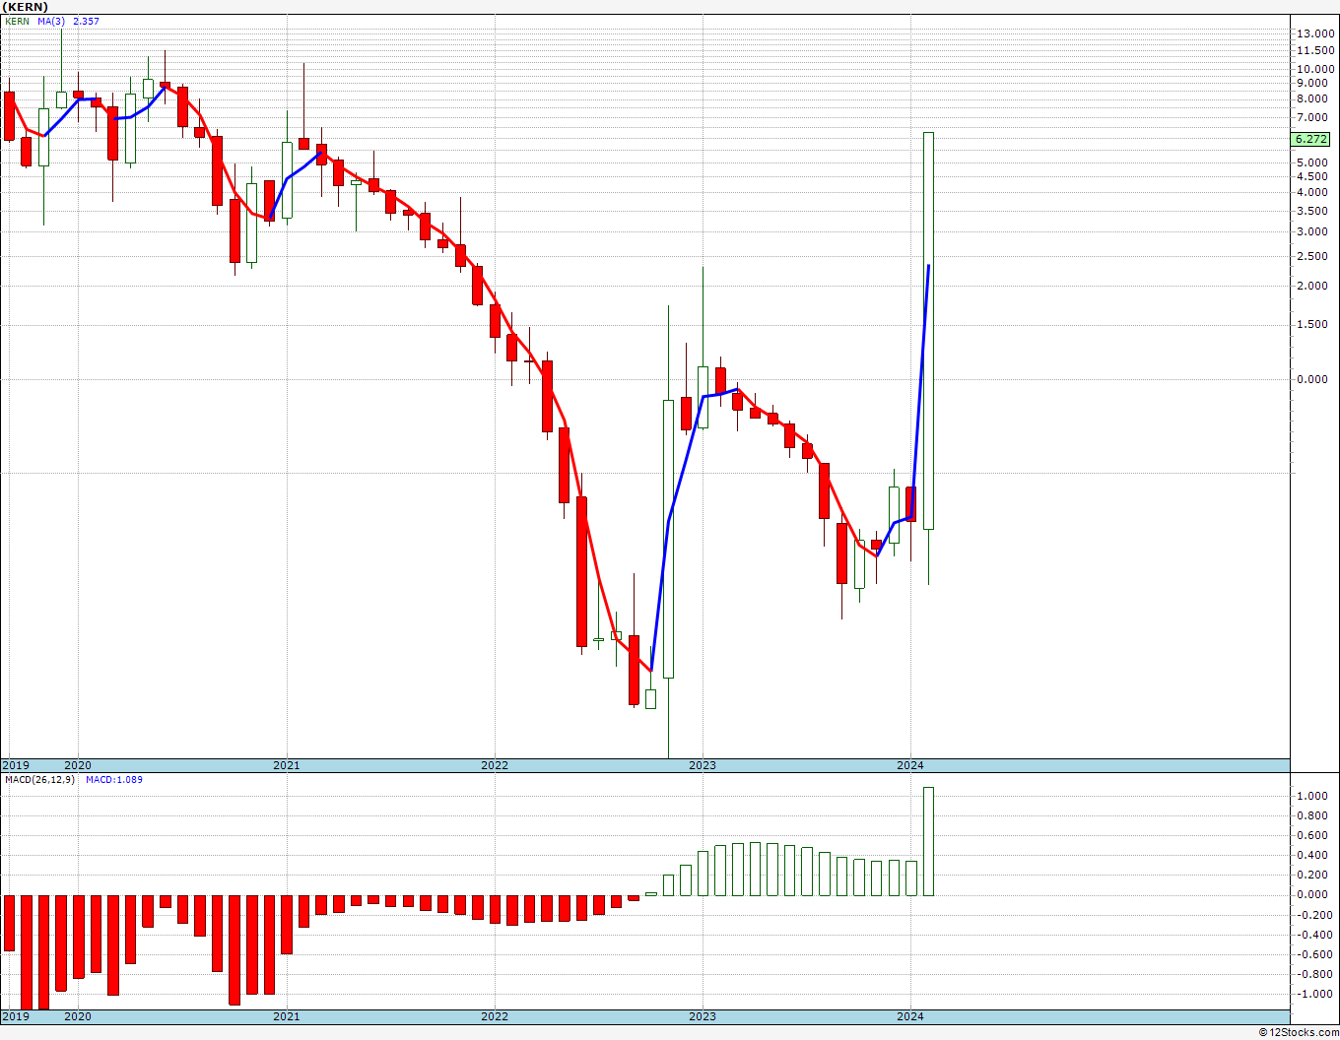Screen dimensions: 1340x1040
Task: Click the 11.500 price axis label
Action: pos(1316,50)
